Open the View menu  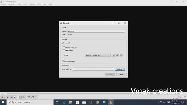[44, 5]
